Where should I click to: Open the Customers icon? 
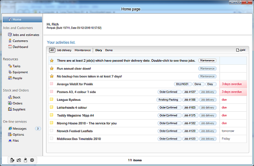point(10,41)
